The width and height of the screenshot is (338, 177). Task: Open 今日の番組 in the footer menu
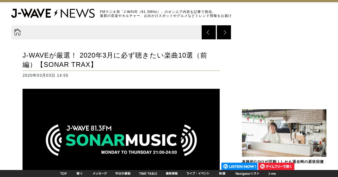click(x=123, y=174)
